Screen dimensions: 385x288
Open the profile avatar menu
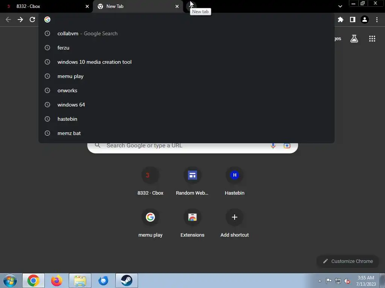coord(365,19)
